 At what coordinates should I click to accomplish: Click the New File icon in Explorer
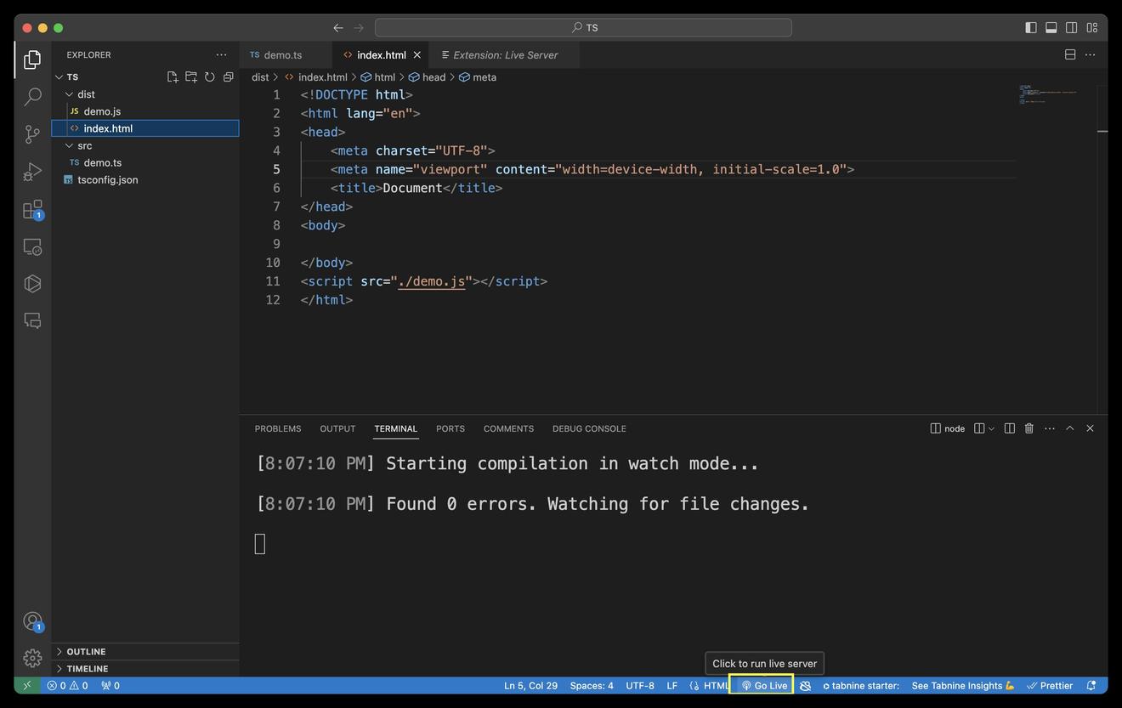173,77
